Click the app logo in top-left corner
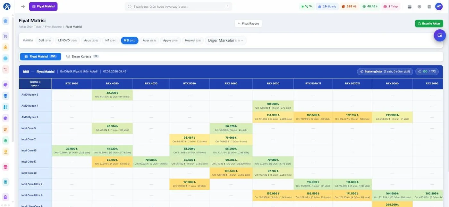The width and height of the screenshot is (449, 207). click(7, 6)
